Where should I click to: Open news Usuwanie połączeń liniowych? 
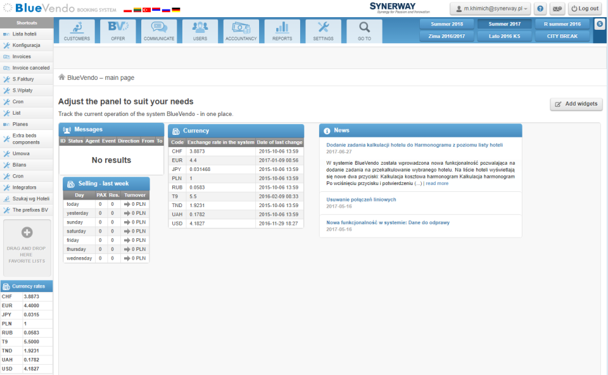pos(361,200)
